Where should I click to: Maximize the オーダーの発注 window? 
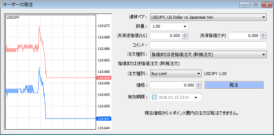tap(256, 5)
